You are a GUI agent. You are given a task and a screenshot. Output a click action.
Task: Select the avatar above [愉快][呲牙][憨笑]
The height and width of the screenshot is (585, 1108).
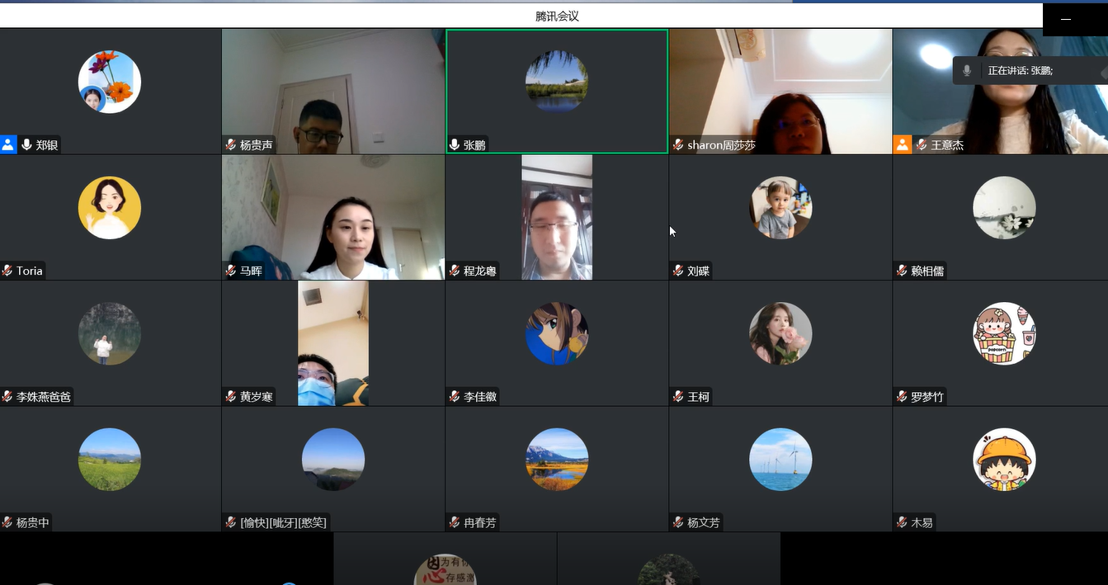(x=333, y=460)
